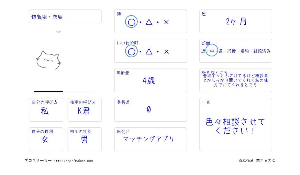Choose 結婚済み in the 距離 options
This screenshot has height=175, width=300.
(x=262, y=51)
